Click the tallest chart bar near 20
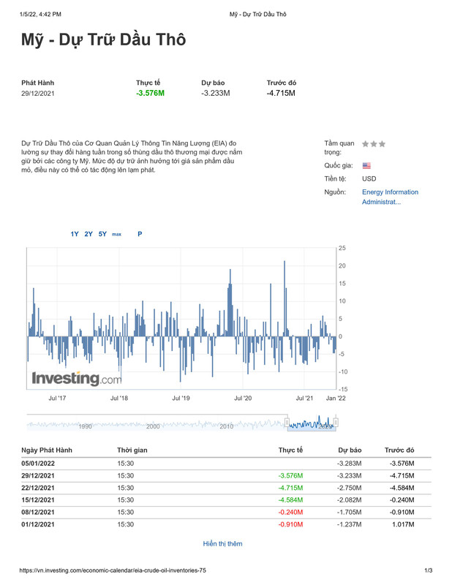The image size is (452, 585). pyautogui.click(x=285, y=298)
